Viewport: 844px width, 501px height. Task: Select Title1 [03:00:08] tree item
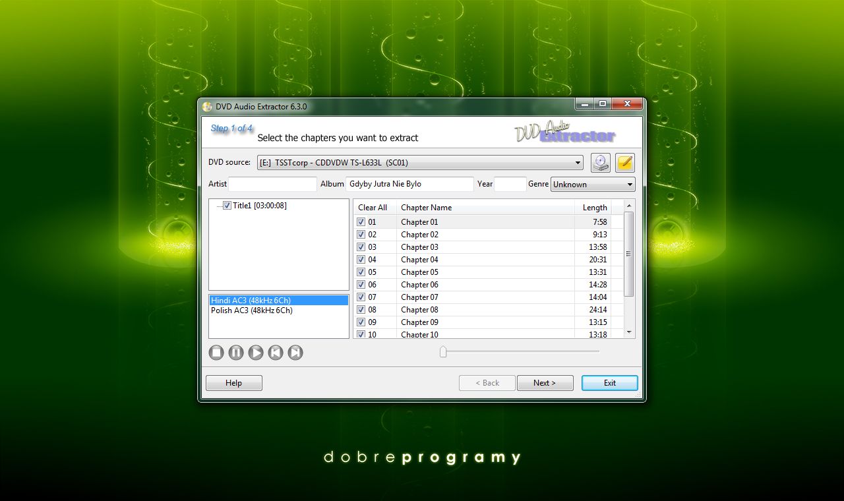260,206
